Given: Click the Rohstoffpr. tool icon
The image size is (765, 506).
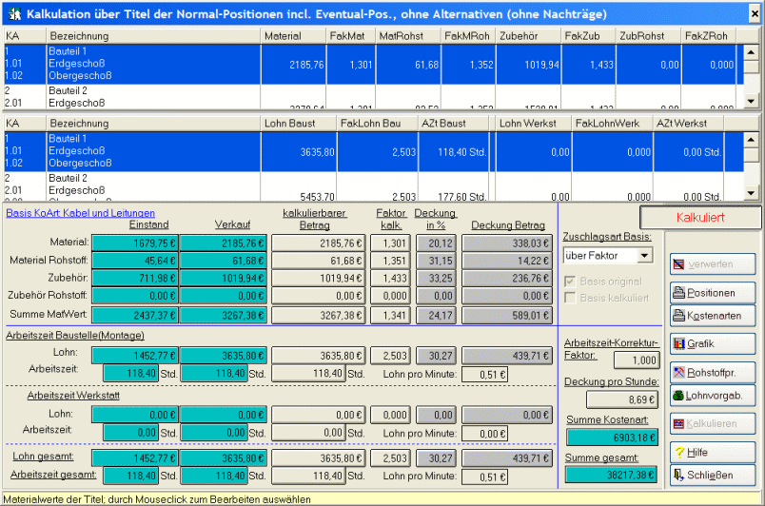Looking at the screenshot, I should (x=678, y=373).
